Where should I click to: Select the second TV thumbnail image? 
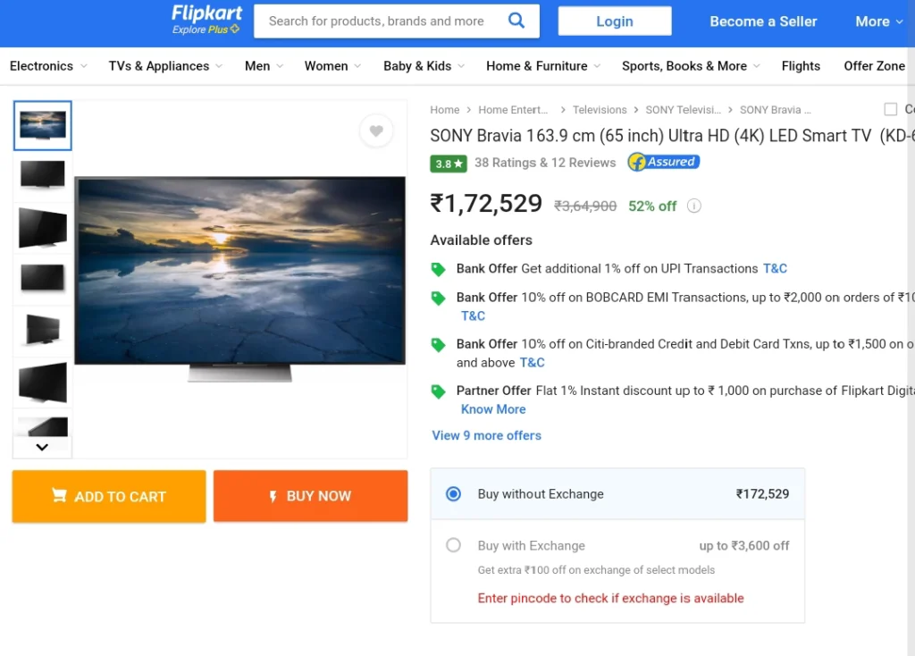tap(43, 174)
